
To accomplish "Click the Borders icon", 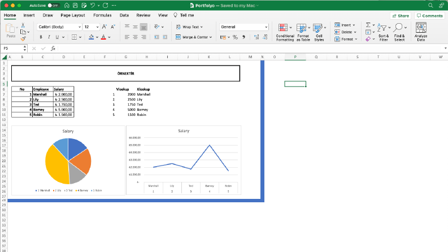I will pyautogui.click(x=74, y=37).
